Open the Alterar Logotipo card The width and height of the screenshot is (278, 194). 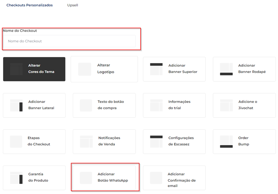[x=104, y=69]
